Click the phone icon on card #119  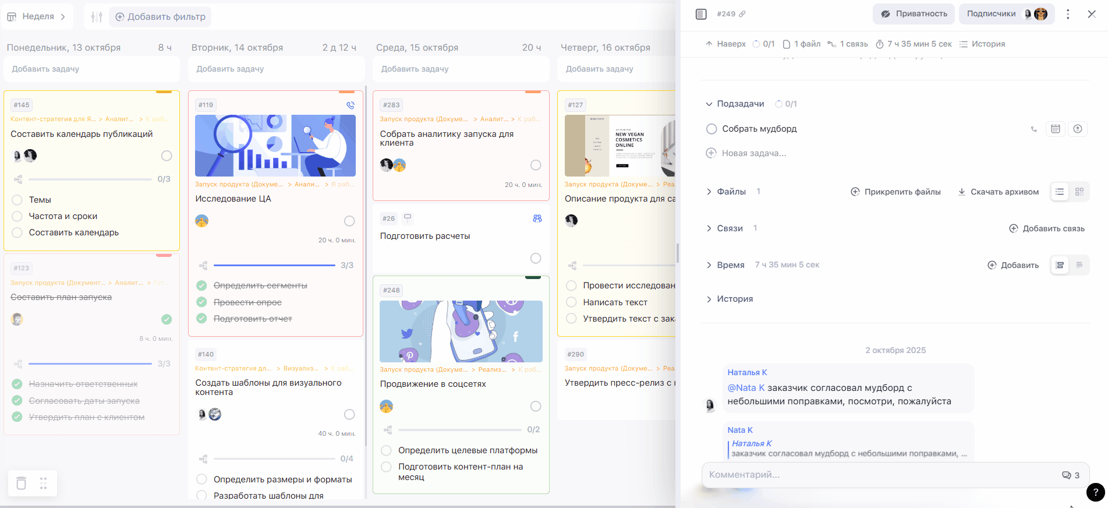pos(350,105)
